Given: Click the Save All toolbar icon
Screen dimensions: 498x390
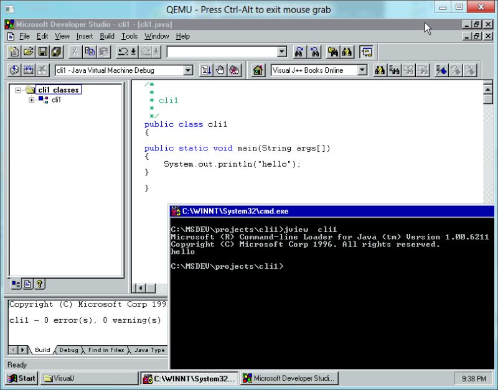Looking at the screenshot, I should point(55,52).
